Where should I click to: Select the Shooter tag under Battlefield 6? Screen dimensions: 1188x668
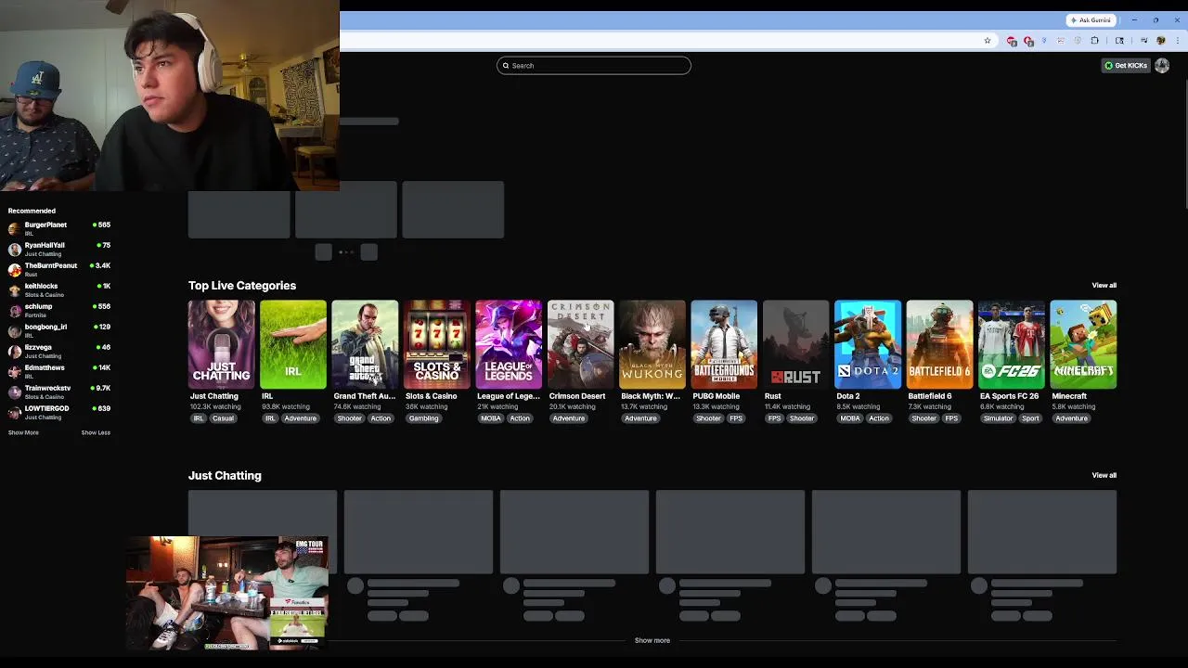(923, 418)
